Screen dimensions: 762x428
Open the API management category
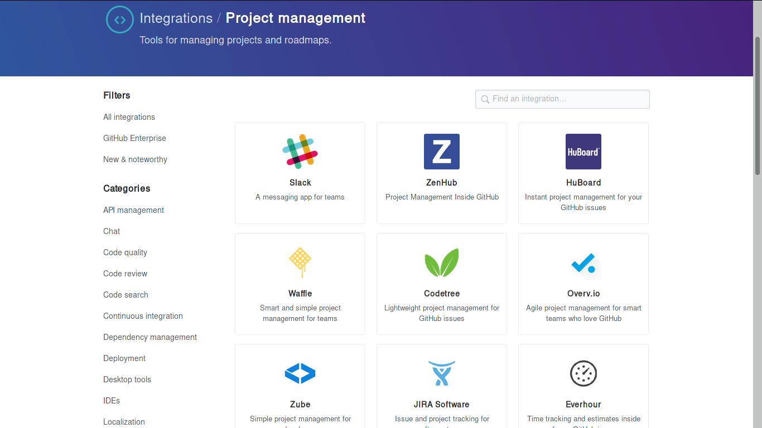point(133,210)
